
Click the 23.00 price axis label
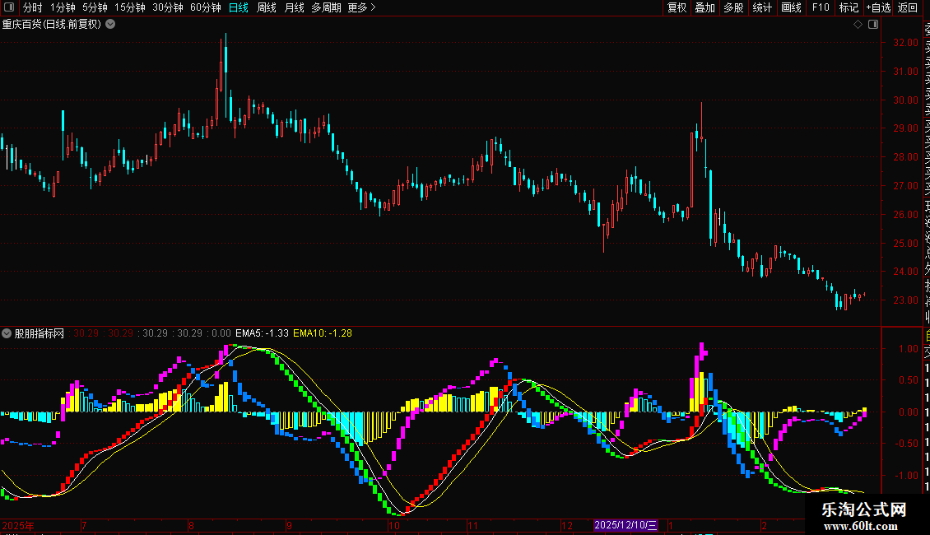905,300
